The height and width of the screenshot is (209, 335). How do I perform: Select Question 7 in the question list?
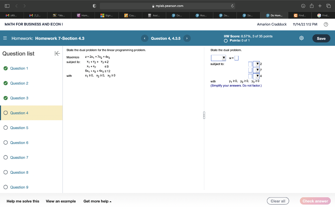pyautogui.click(x=20, y=157)
